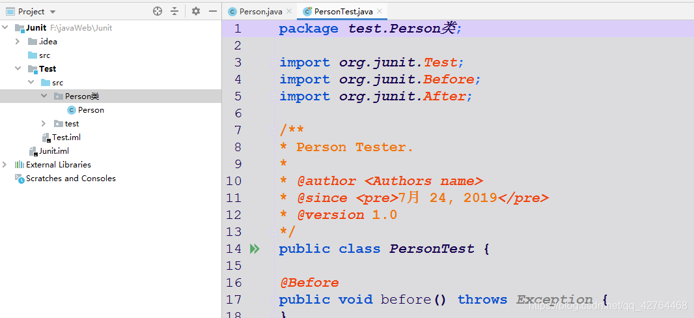Screen dimensions: 694x318
Task: Collapse the Person类 package
Action: (44, 96)
